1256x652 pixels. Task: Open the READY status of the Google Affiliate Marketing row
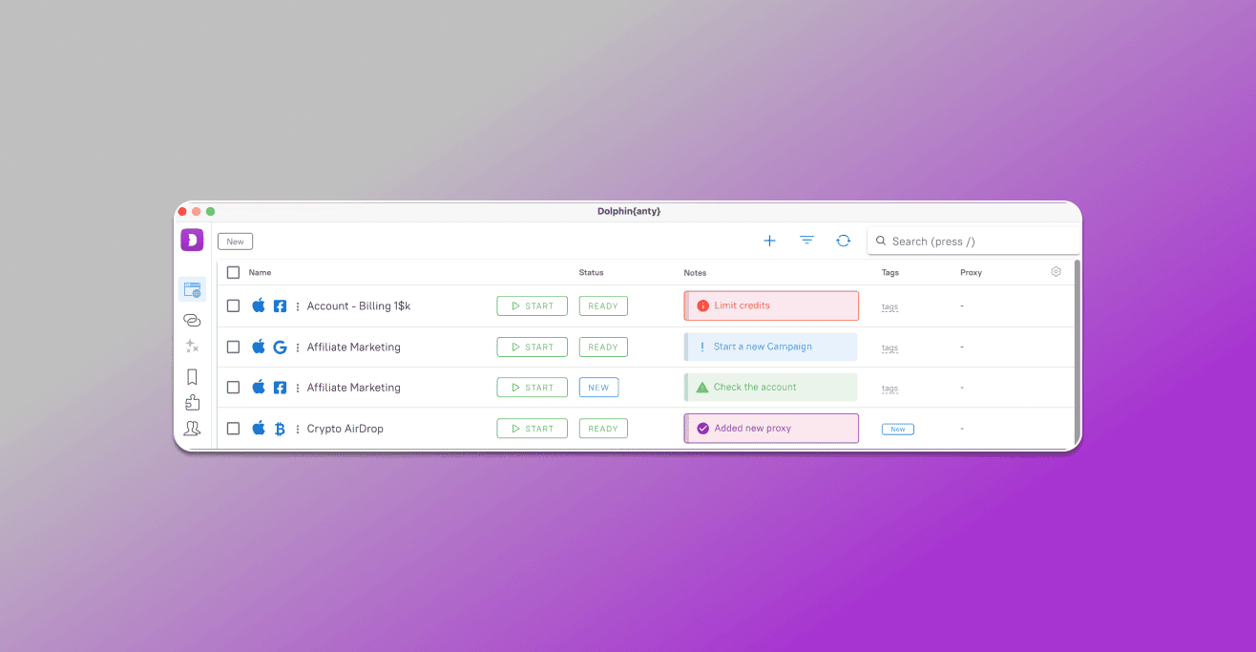tap(603, 347)
